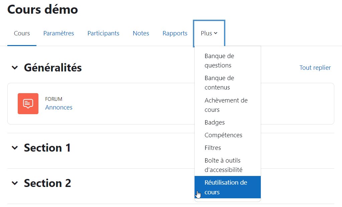Open the Annonces forum link

59,108
